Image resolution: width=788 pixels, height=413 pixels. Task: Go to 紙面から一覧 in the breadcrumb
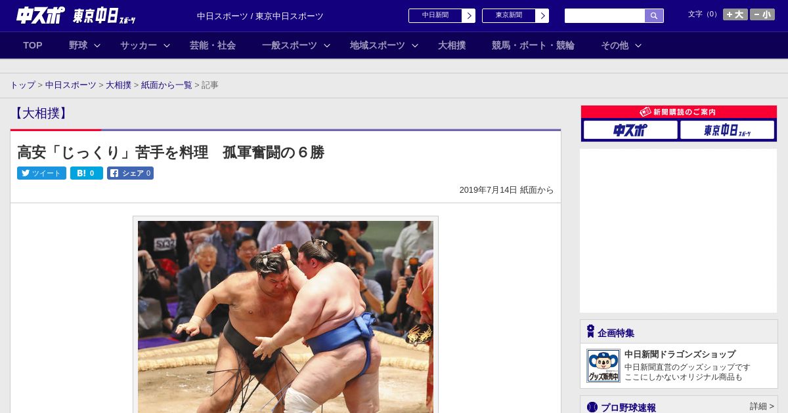[167, 85]
